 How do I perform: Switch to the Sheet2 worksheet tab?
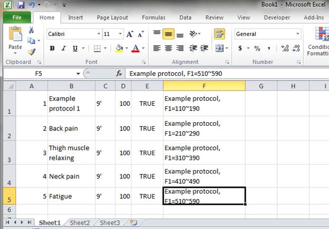[80, 223]
